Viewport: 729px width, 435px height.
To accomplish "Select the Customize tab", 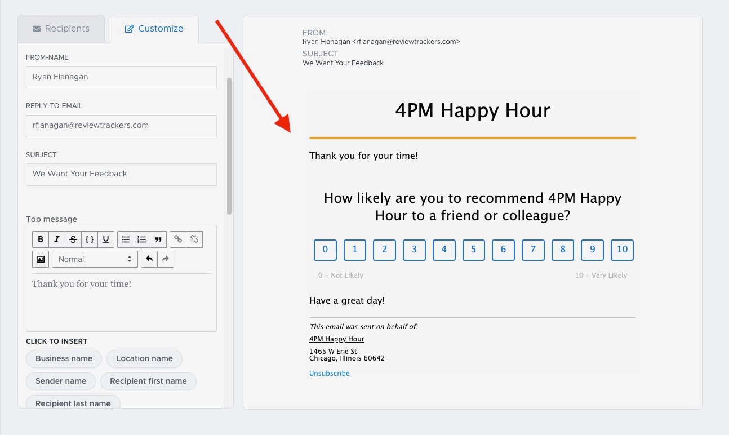I will [x=154, y=29].
